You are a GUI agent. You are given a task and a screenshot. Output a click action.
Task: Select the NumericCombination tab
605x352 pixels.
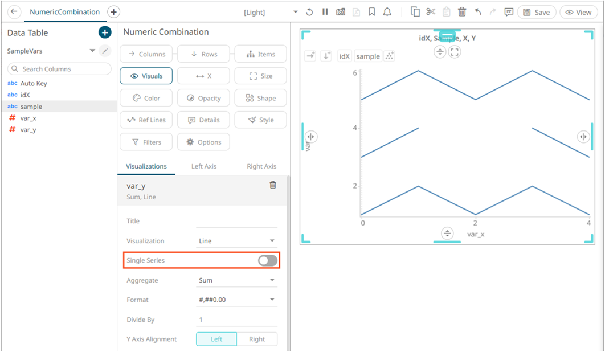(x=65, y=12)
